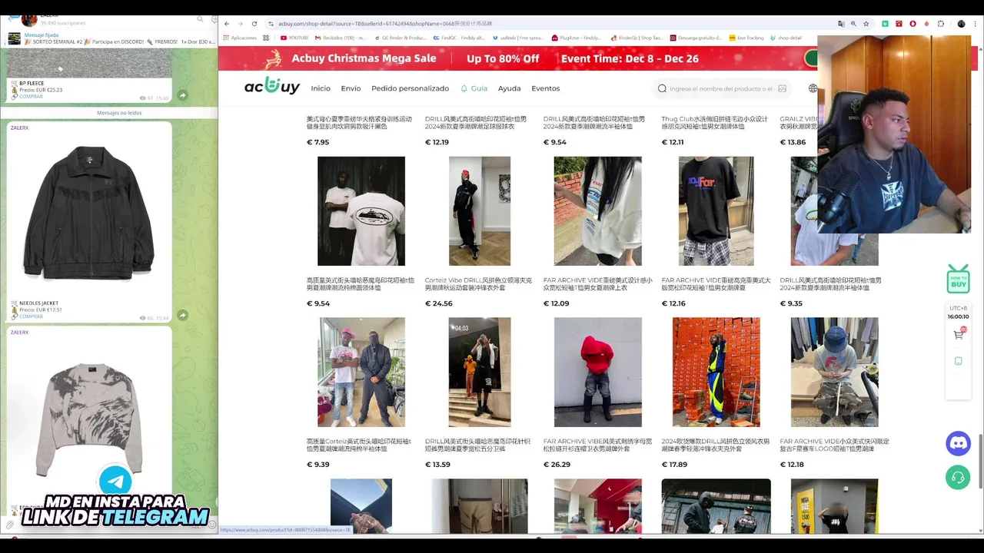The height and width of the screenshot is (553, 984).
Task: Open the Guía menu item
Action: [474, 88]
